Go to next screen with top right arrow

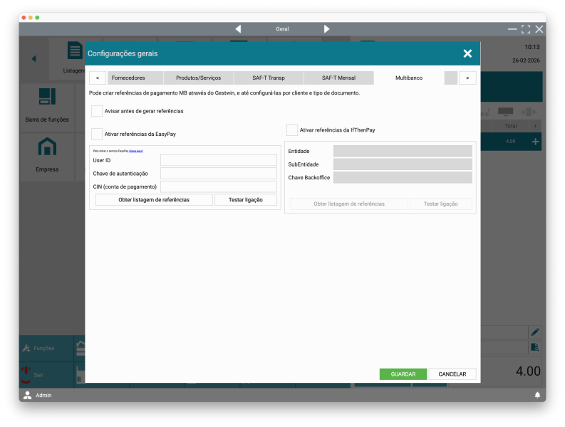(326, 29)
